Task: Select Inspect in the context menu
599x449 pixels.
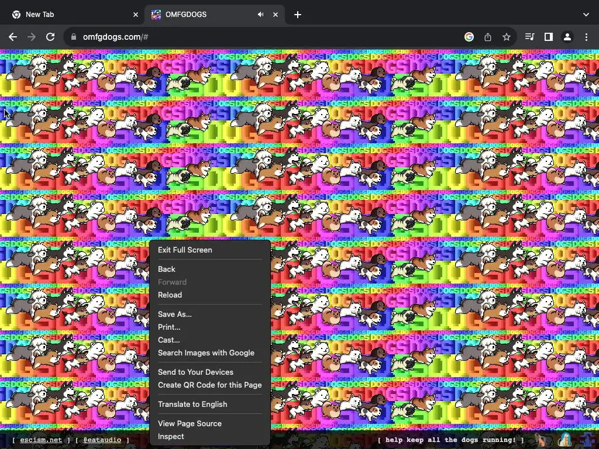Action: coord(210,436)
